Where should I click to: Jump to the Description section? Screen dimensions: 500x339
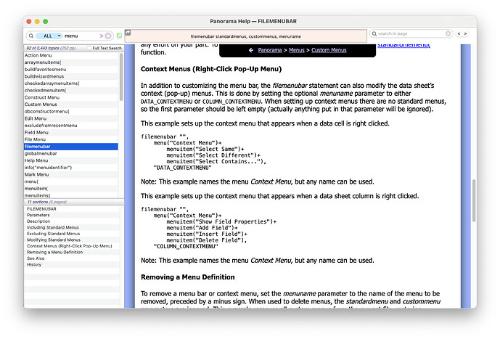[72, 221]
